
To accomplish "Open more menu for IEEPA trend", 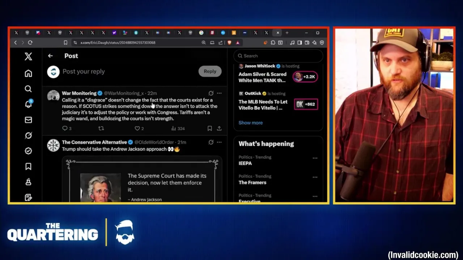I will (x=315, y=158).
